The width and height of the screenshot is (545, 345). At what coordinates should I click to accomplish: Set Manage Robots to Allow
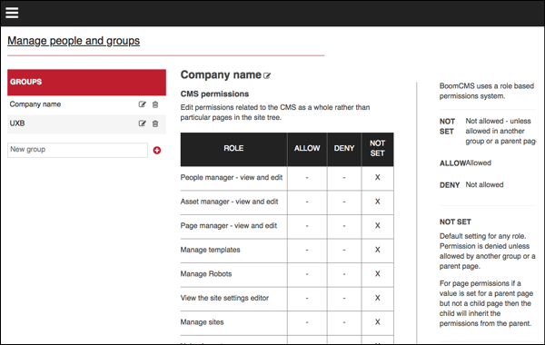click(x=307, y=274)
